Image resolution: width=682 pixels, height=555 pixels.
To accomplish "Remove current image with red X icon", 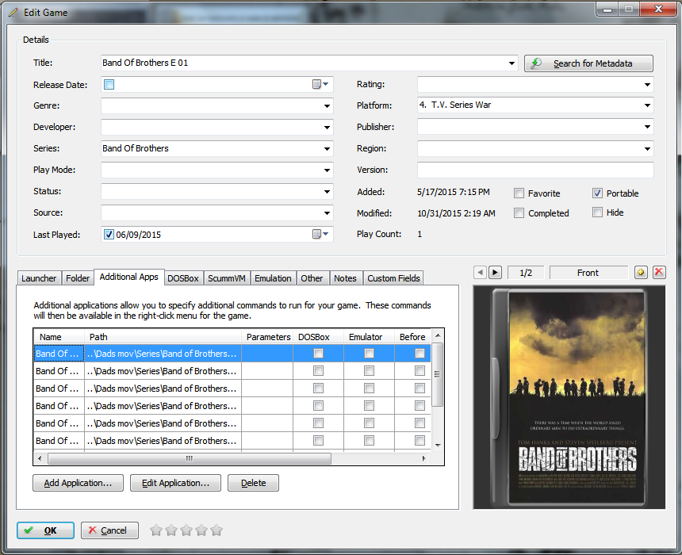I will click(659, 273).
